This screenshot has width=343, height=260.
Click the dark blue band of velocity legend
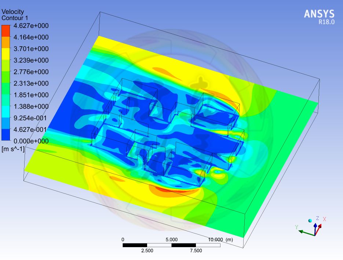coord(6,134)
